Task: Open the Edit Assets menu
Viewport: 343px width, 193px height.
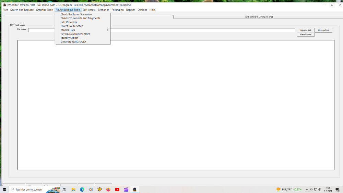Action: point(89,10)
